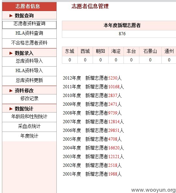Click the 志愿者信息 sidebar header
Screen dimensions: 176x193
[x=29, y=6]
